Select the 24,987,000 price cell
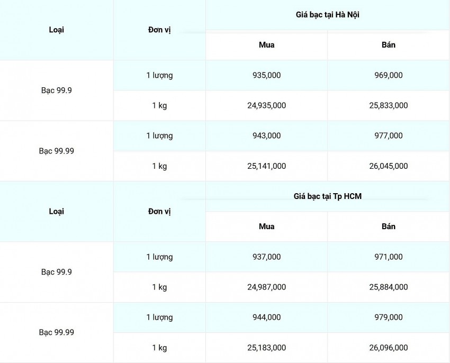The image size is (450, 363). (x=267, y=287)
